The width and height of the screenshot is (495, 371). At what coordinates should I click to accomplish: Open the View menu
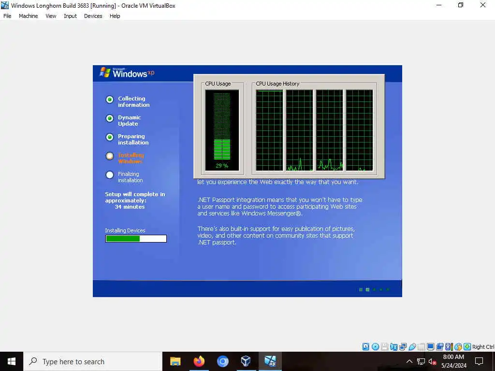tap(51, 16)
